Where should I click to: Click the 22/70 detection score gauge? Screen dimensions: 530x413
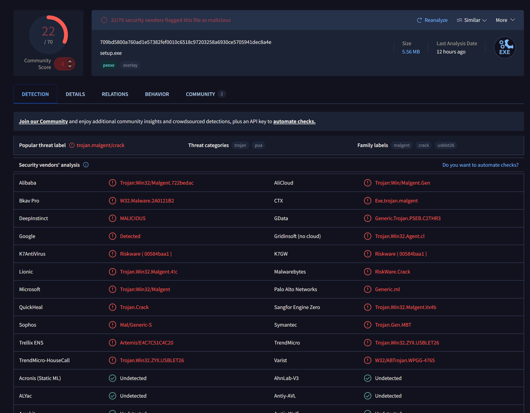tap(48, 35)
